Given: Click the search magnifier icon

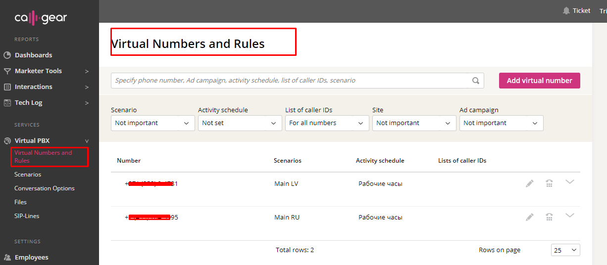Looking at the screenshot, I should tap(476, 81).
